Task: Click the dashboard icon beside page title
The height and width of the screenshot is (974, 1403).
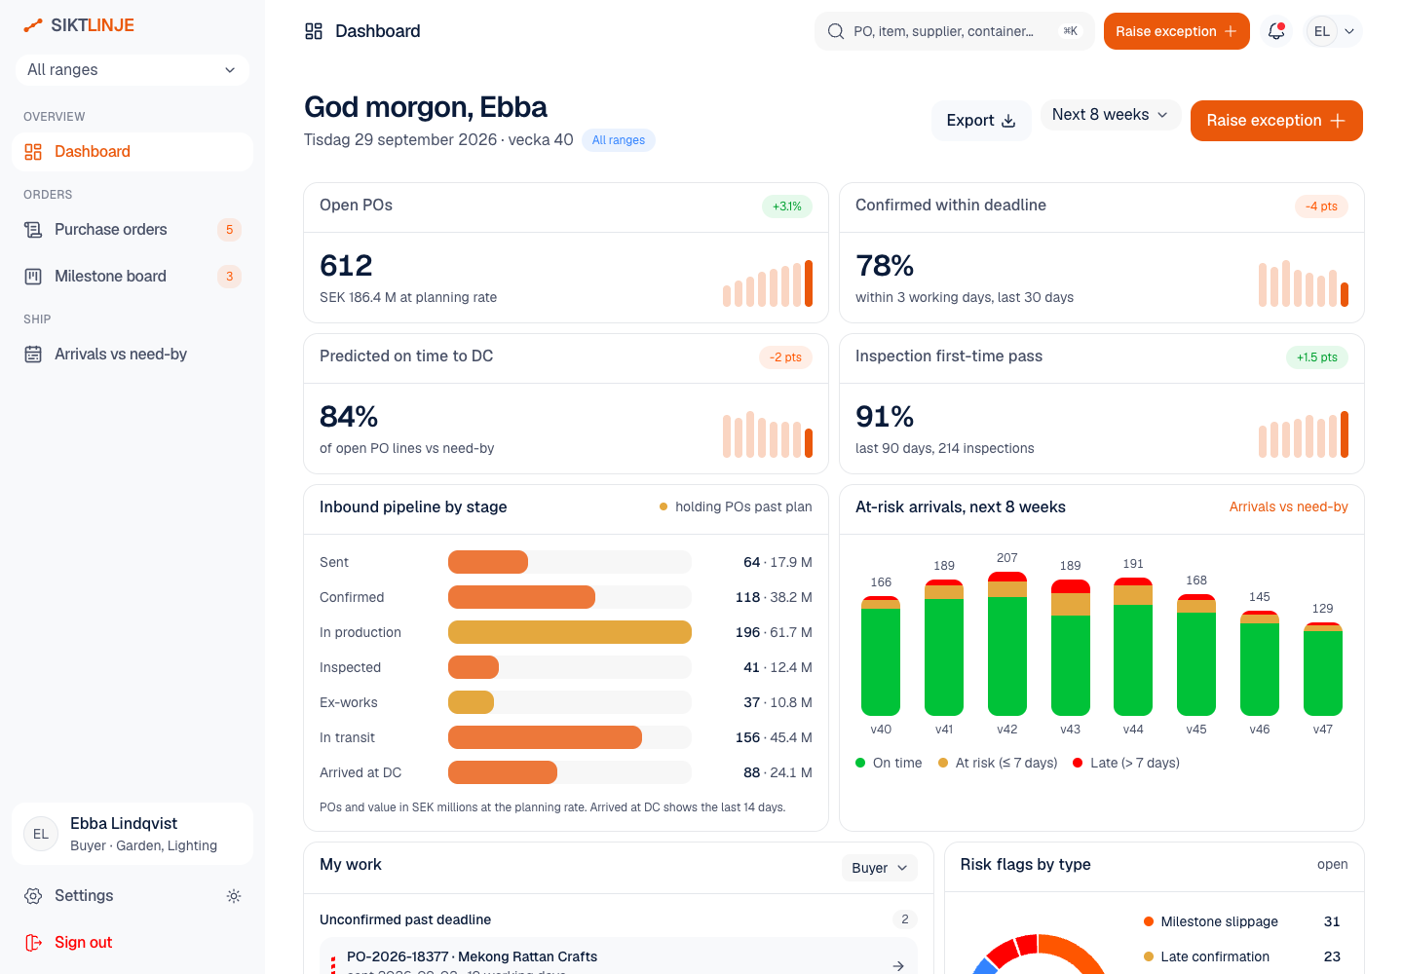Action: tap(314, 31)
